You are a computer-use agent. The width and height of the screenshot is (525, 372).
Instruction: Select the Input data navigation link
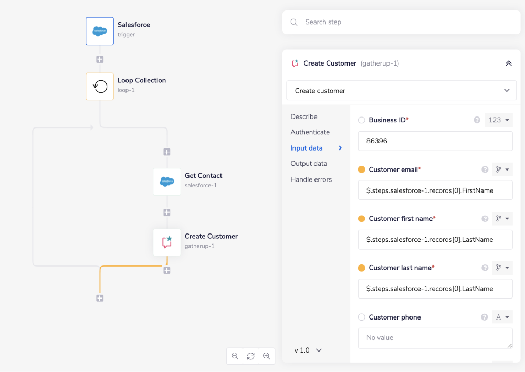(x=306, y=148)
